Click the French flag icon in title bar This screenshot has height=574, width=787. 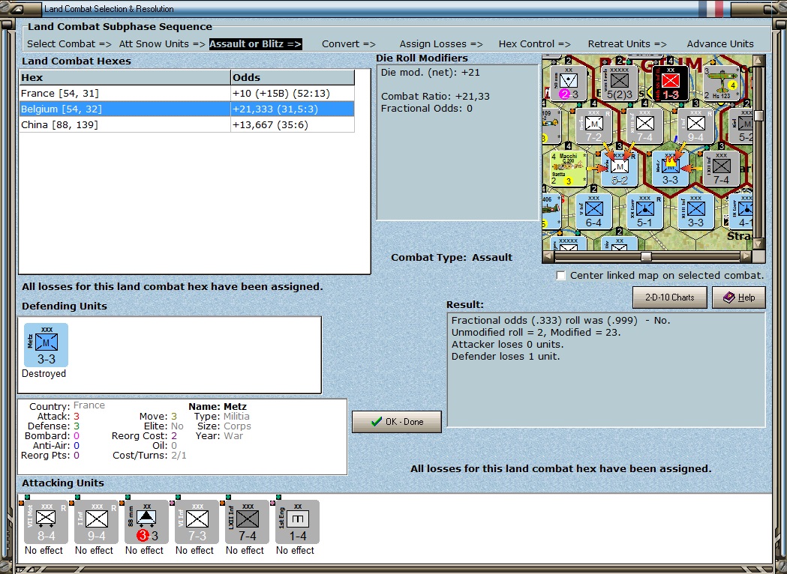[711, 8]
